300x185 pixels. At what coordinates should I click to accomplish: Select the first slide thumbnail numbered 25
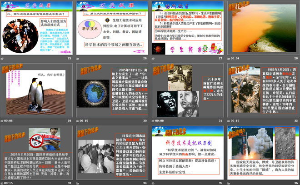click(37, 27)
